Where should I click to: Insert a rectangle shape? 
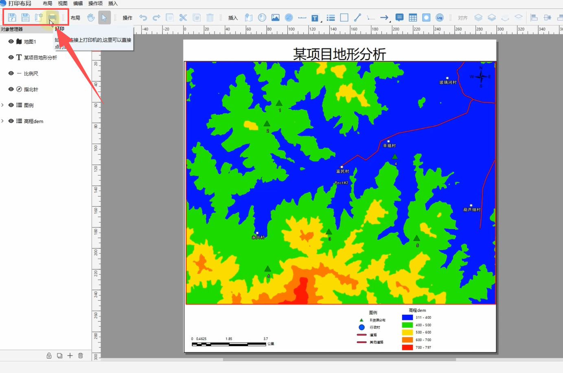[x=344, y=17]
